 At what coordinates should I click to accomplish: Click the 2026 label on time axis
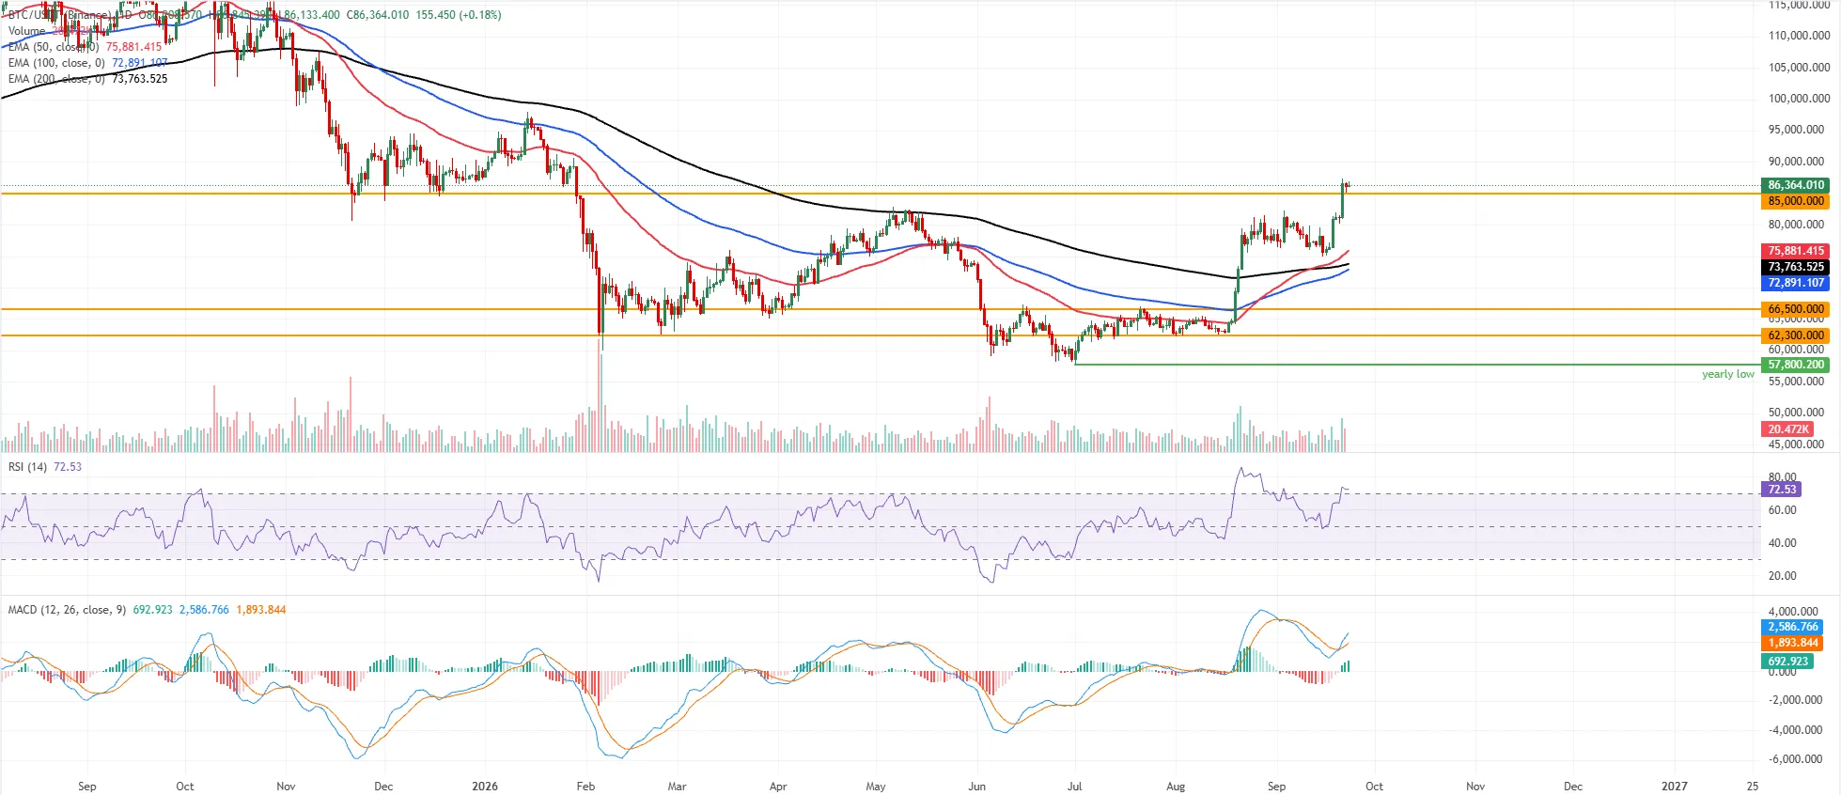tap(485, 787)
